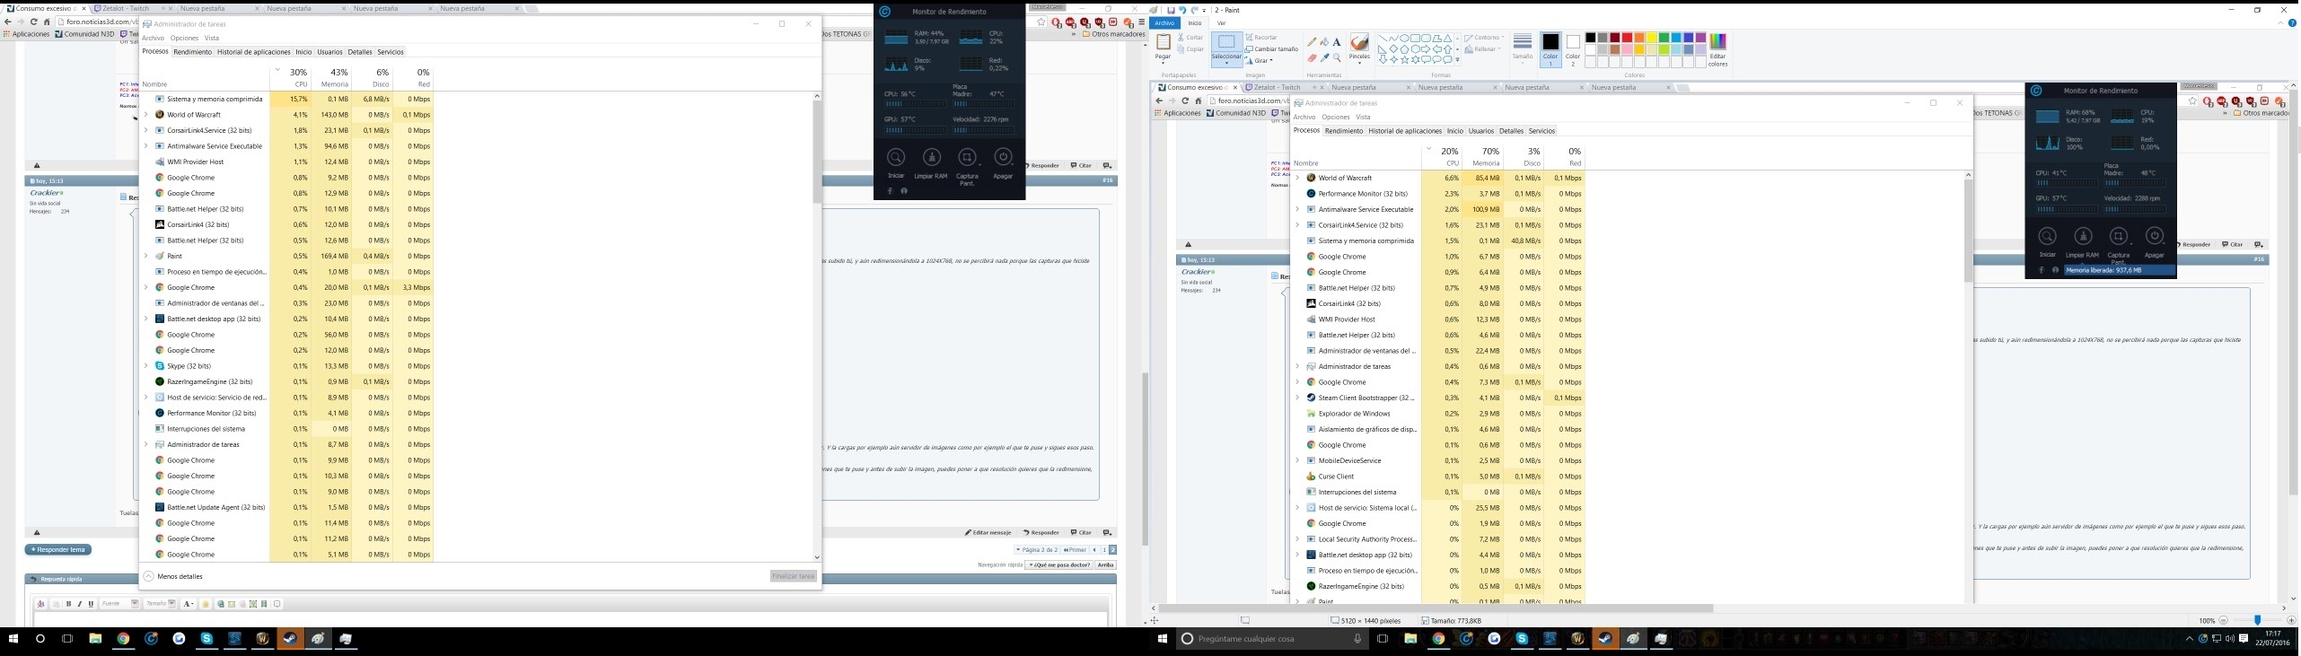Toggle Underline in the forum reply toolbar
Screen dimensions: 2301x656
(91, 604)
